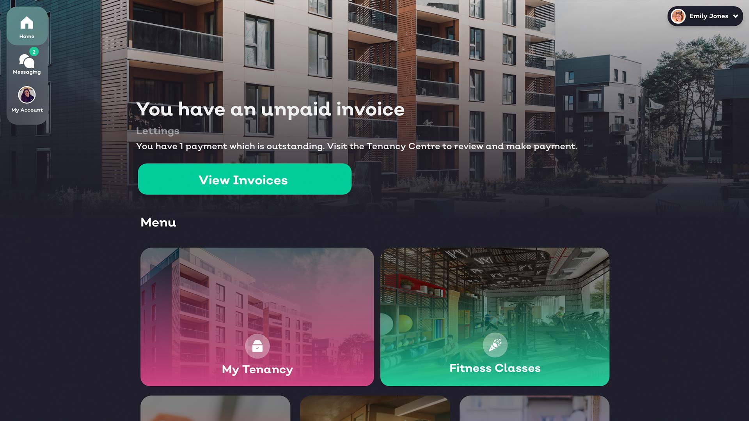This screenshot has width=749, height=421.
Task: Open the Home icon in sidebar
Action: click(27, 23)
